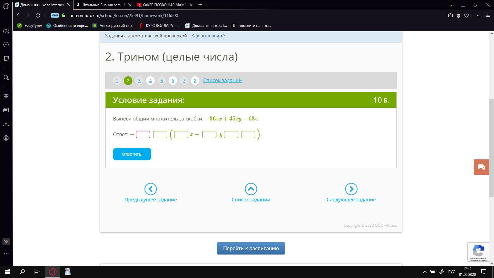Open the network limiter Wi-Fi icon
Screen dimensions: 494x278
[x=6, y=242]
